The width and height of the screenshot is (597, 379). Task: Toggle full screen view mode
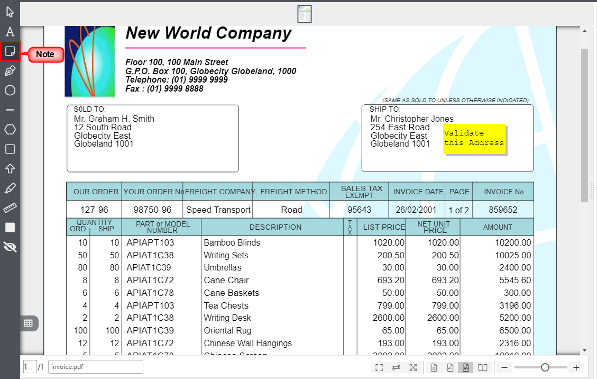[x=379, y=368]
